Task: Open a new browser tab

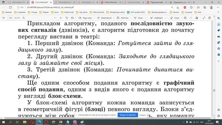Action: pyautogui.click(x=194, y=2)
